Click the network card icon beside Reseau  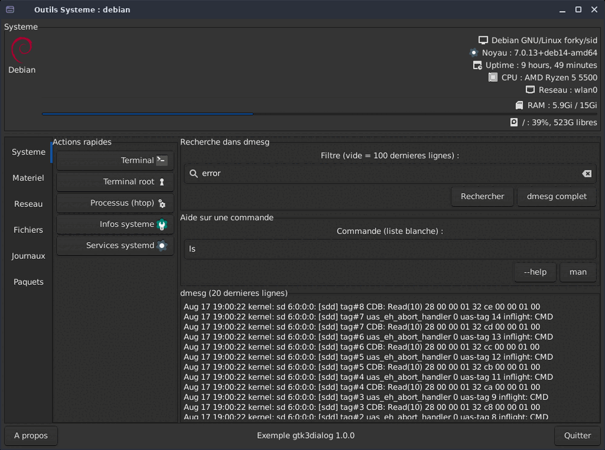(530, 90)
